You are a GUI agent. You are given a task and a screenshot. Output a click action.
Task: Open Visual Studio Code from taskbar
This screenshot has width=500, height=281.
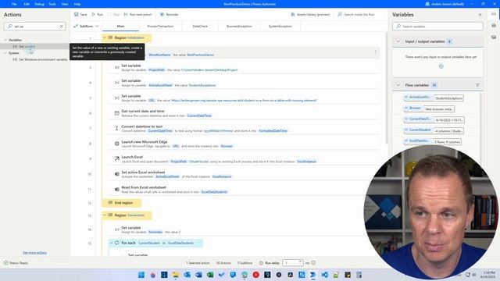point(325,275)
